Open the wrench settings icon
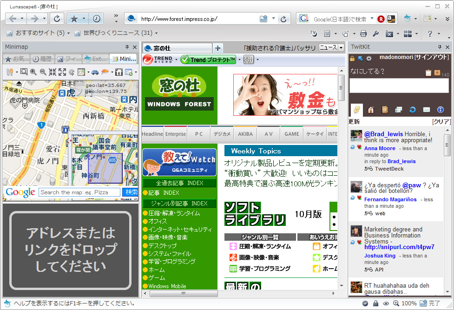The image size is (454, 310). point(375,33)
